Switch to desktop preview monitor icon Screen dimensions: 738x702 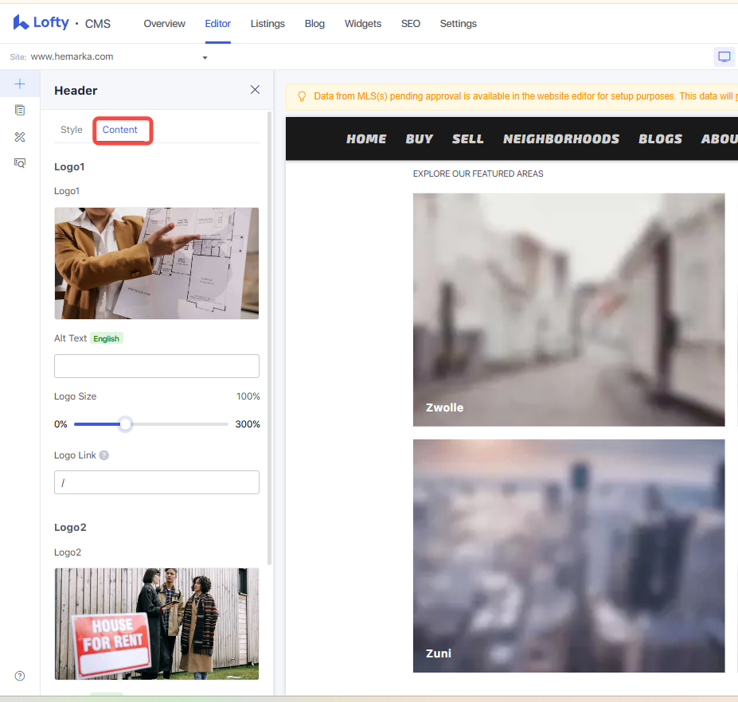coord(724,57)
